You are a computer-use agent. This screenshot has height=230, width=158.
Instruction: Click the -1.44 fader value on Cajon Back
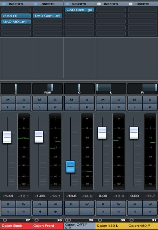(8, 196)
